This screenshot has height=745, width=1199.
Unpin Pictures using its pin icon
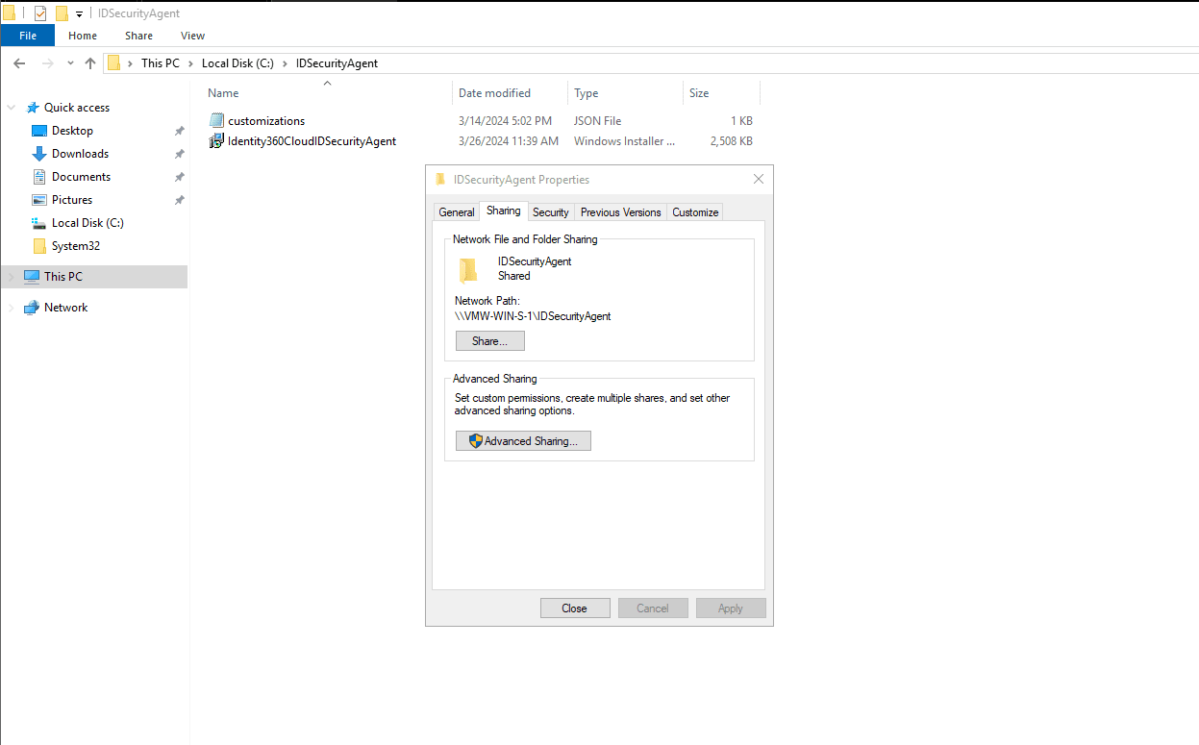(179, 200)
